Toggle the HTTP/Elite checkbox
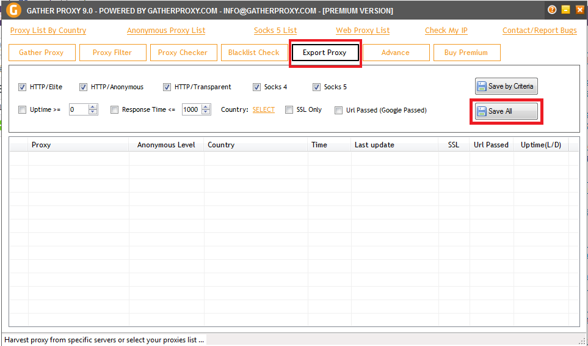This screenshot has height=346, width=588. tap(22, 87)
